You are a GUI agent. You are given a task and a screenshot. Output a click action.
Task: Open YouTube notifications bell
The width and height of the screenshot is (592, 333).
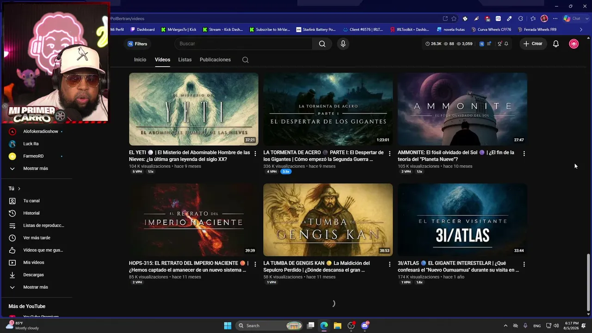(556, 44)
